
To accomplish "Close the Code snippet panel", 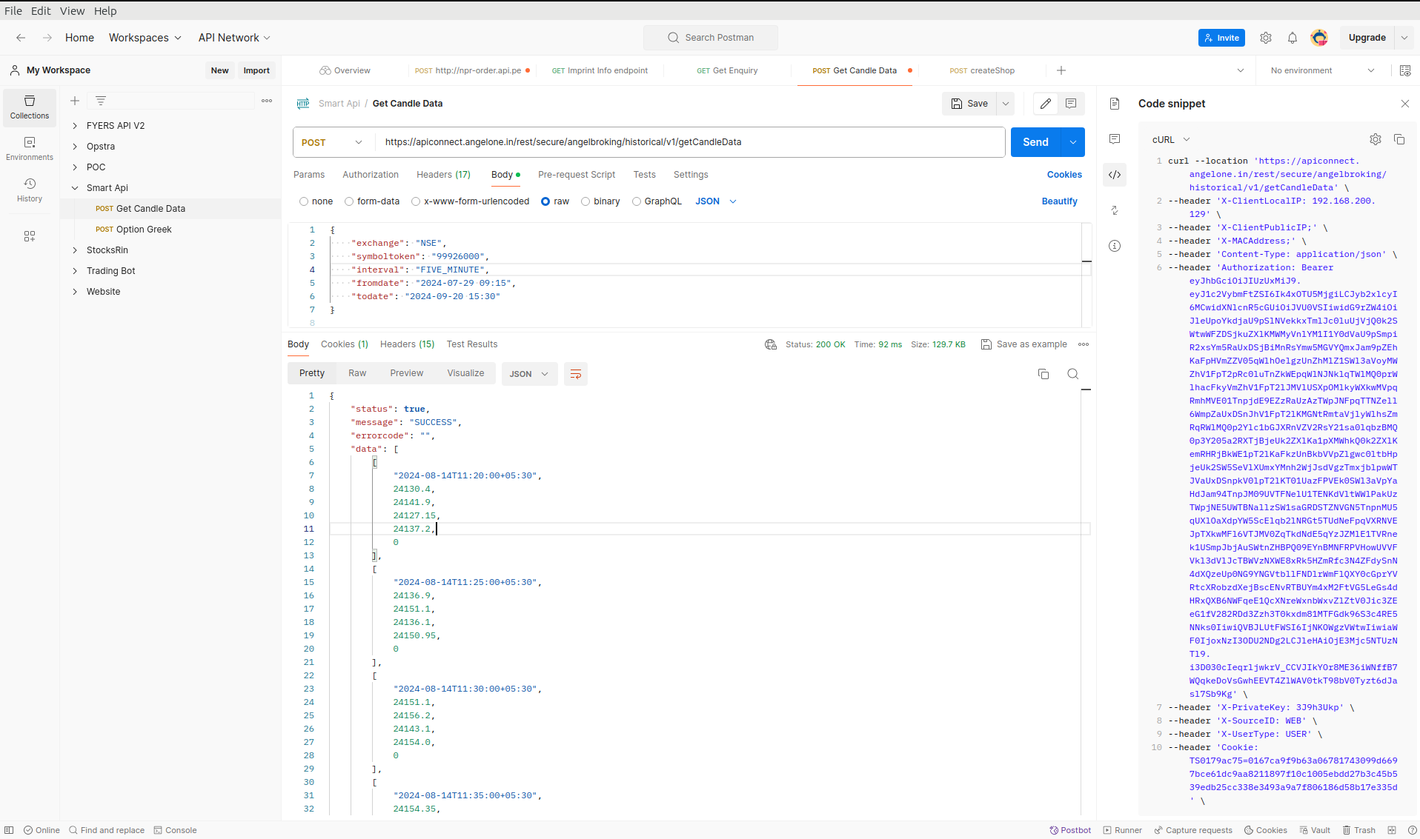I will click(1405, 104).
